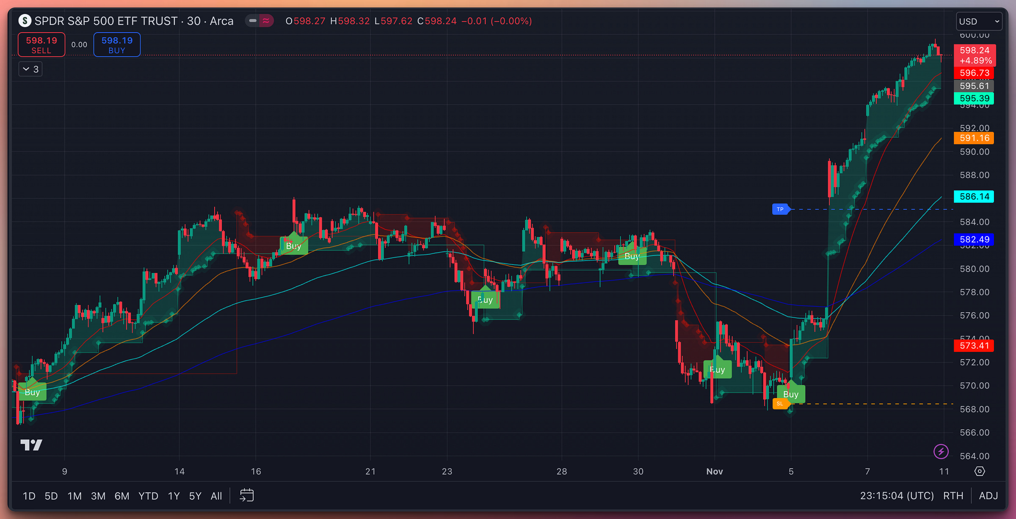Image resolution: width=1016 pixels, height=519 pixels.
Task: Toggle the market status pill indicator
Action: 260,21
